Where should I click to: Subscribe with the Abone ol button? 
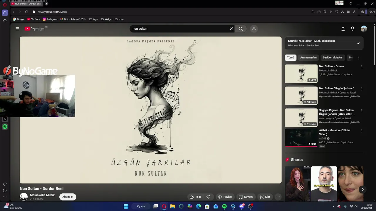pyautogui.click(x=68, y=197)
